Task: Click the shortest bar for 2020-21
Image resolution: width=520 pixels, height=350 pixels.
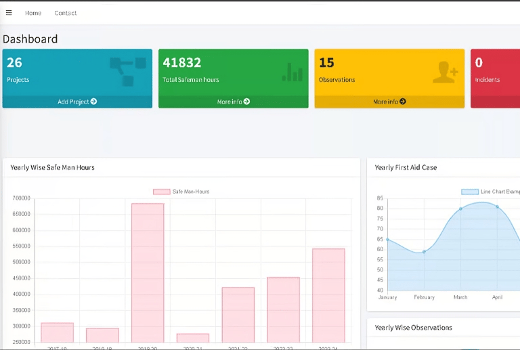Action: pos(193,338)
